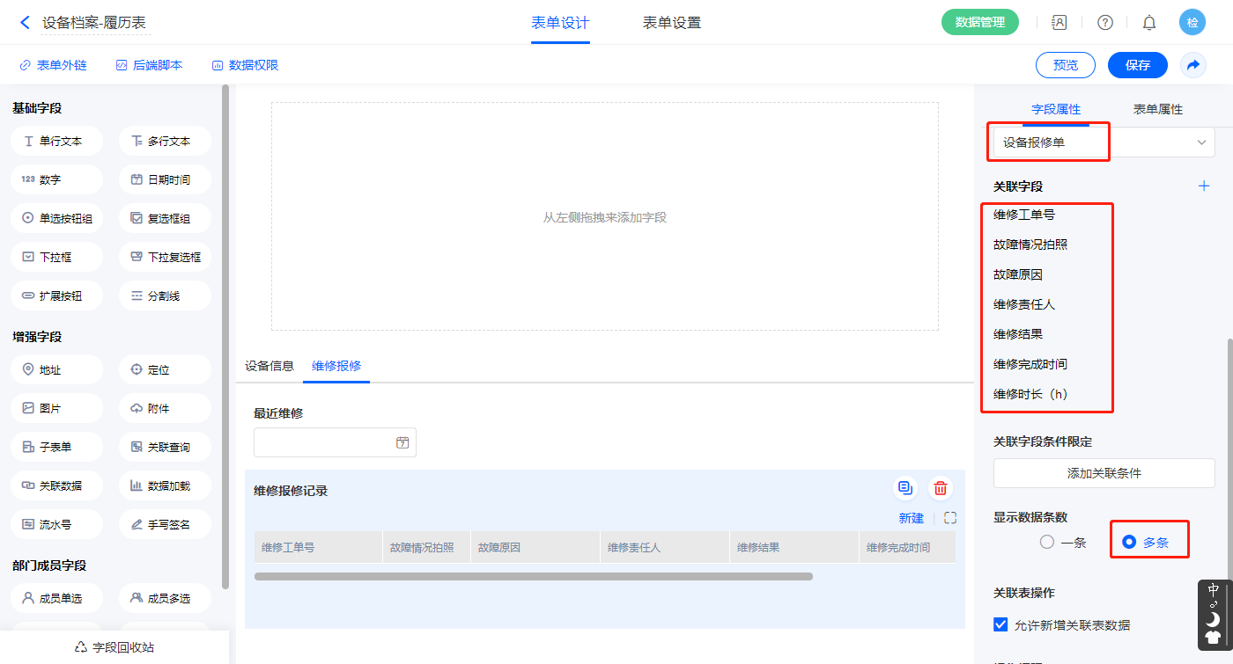Select the 一条 radio option
Image resolution: width=1233 pixels, height=664 pixels.
(1047, 543)
